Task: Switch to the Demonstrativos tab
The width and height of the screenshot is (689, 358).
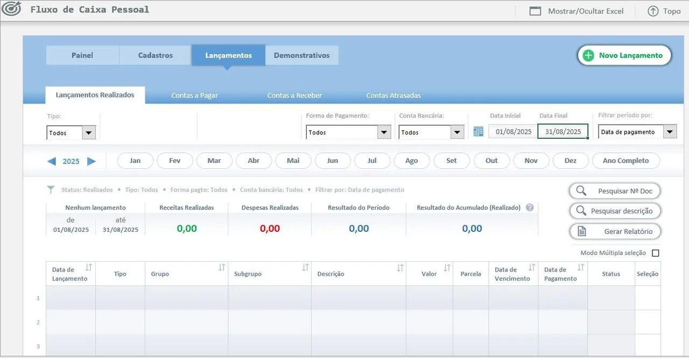Action: (301, 55)
